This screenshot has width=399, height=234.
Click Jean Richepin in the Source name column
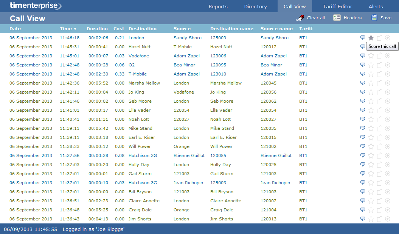point(275,183)
